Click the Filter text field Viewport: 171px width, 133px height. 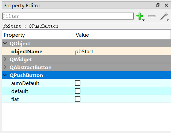click(68, 16)
